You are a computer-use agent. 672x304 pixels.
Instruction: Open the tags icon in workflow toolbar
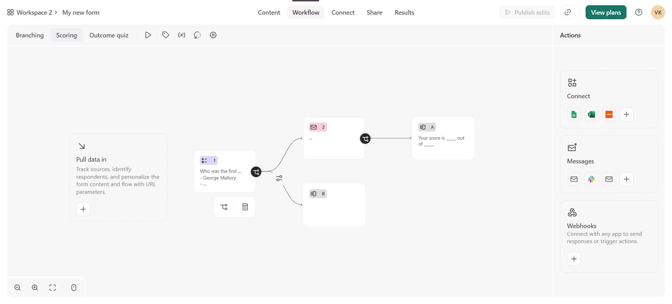[166, 35]
